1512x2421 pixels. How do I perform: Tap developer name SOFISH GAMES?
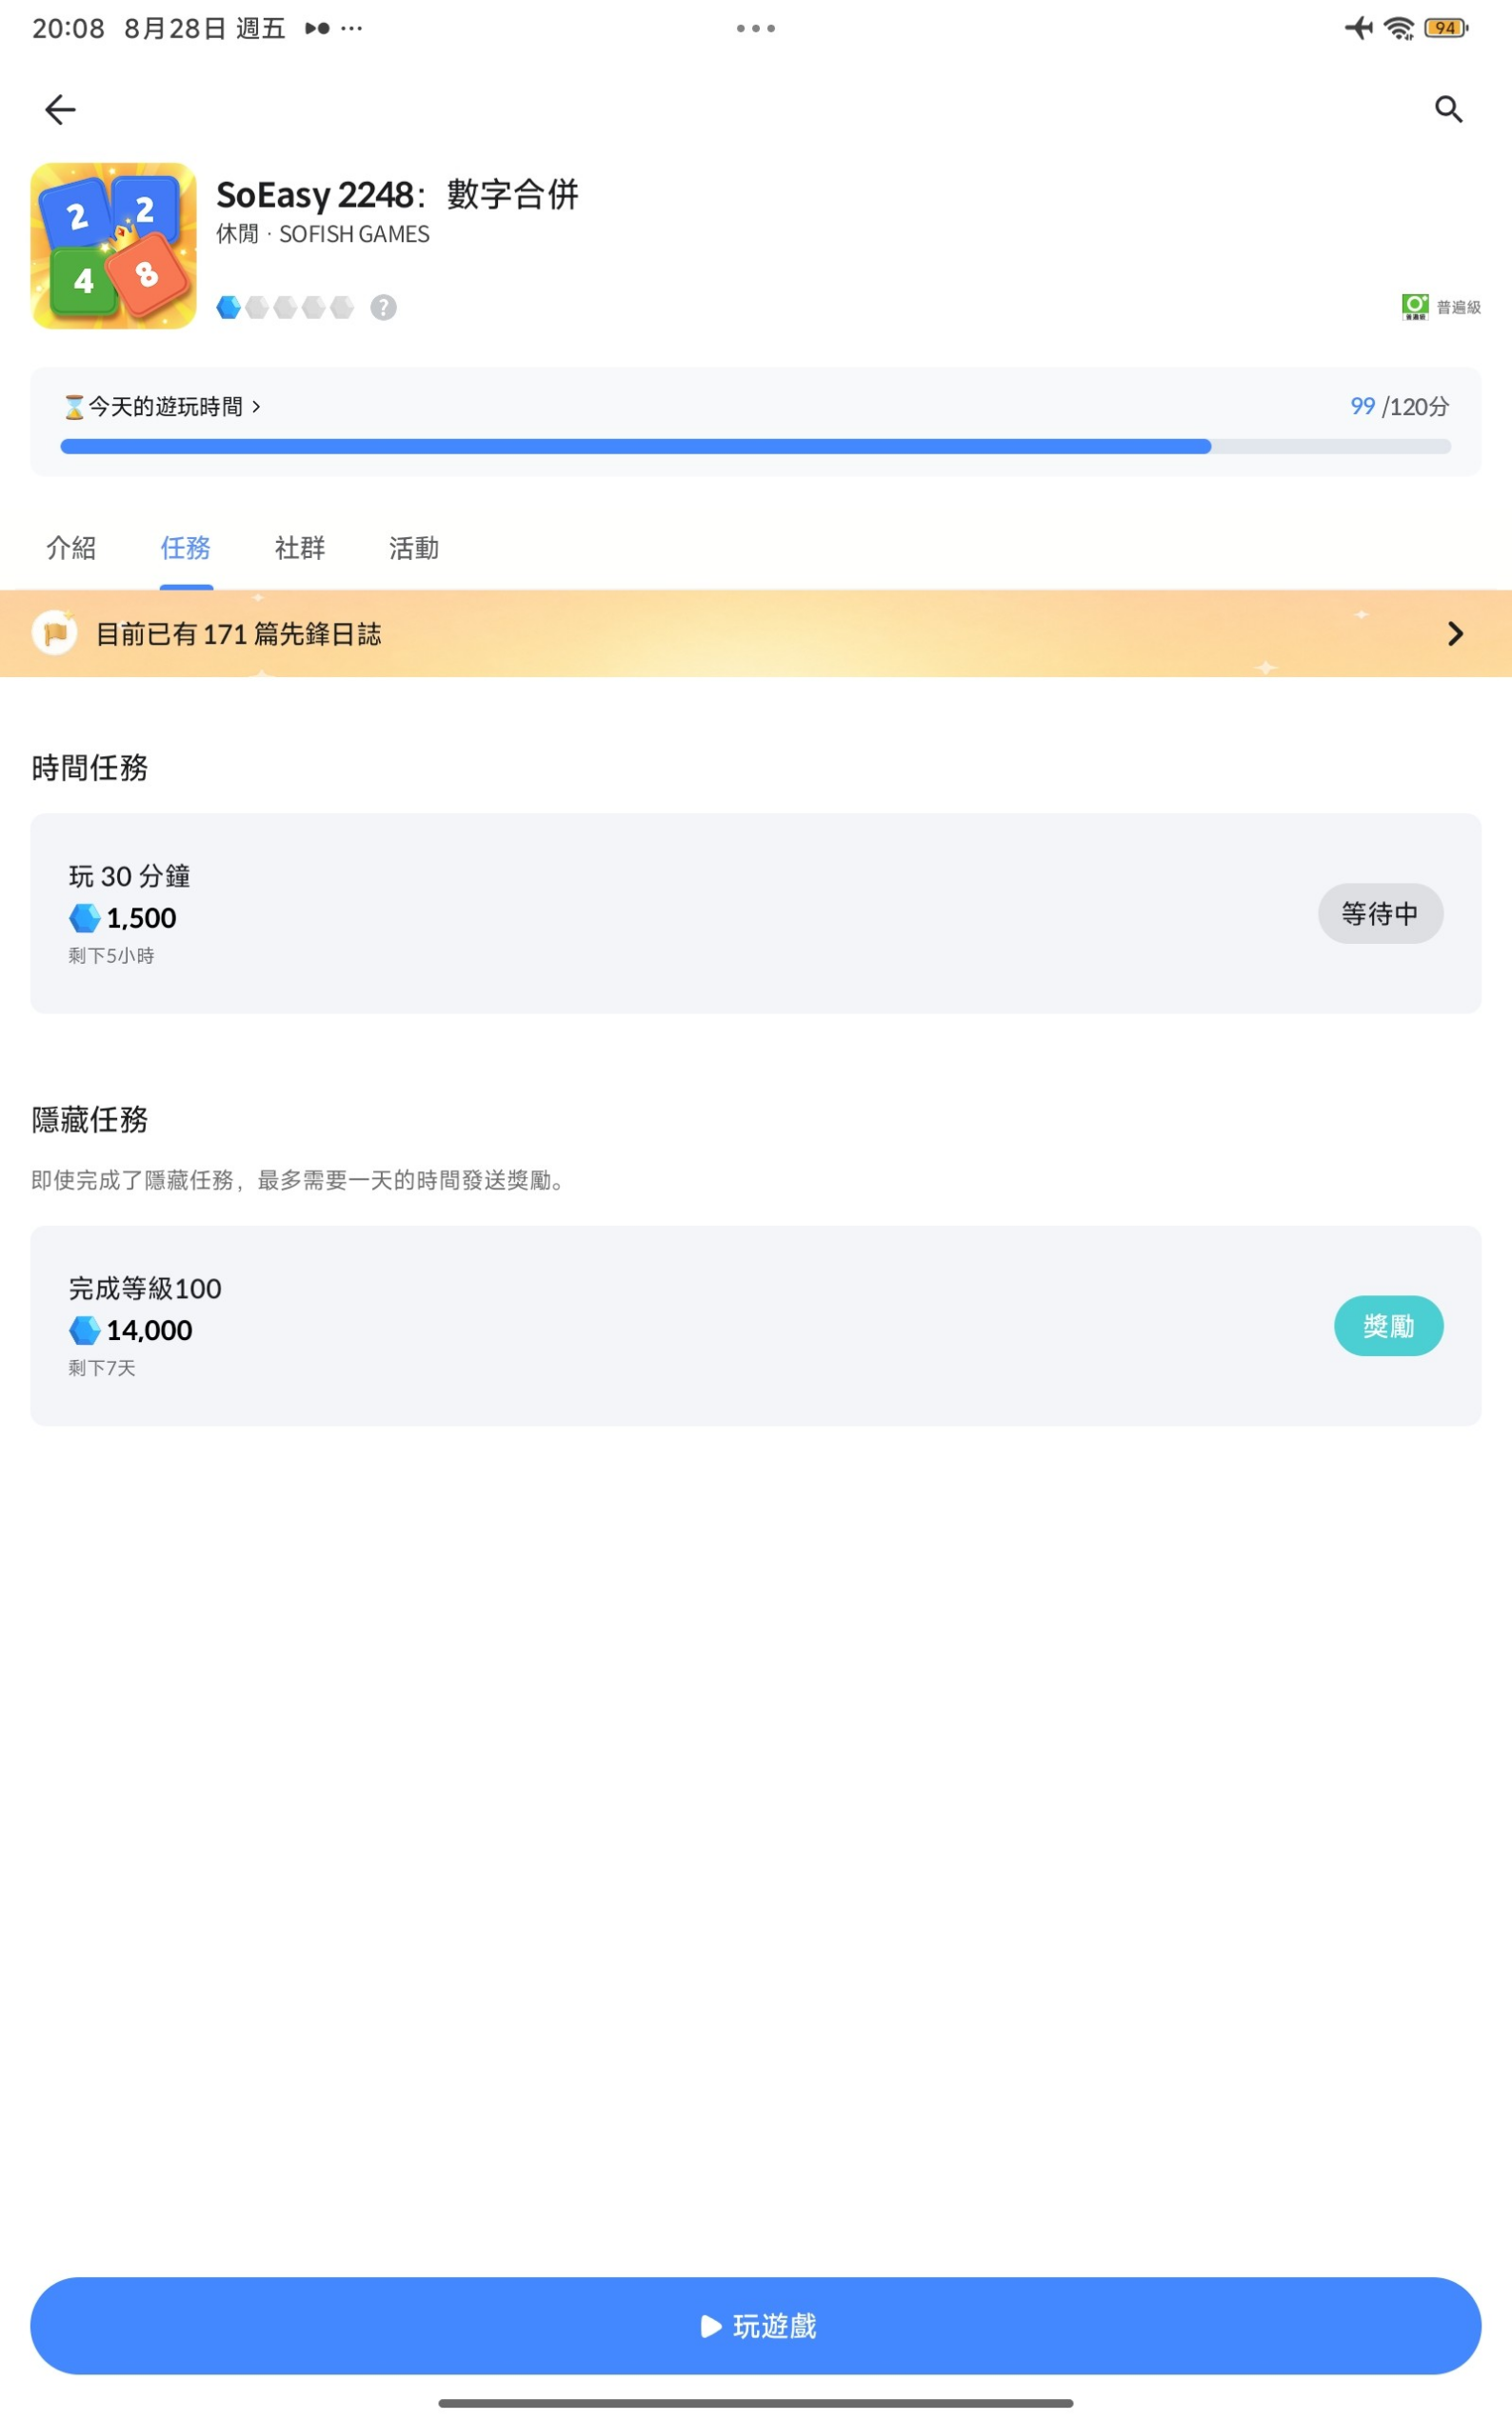[354, 234]
